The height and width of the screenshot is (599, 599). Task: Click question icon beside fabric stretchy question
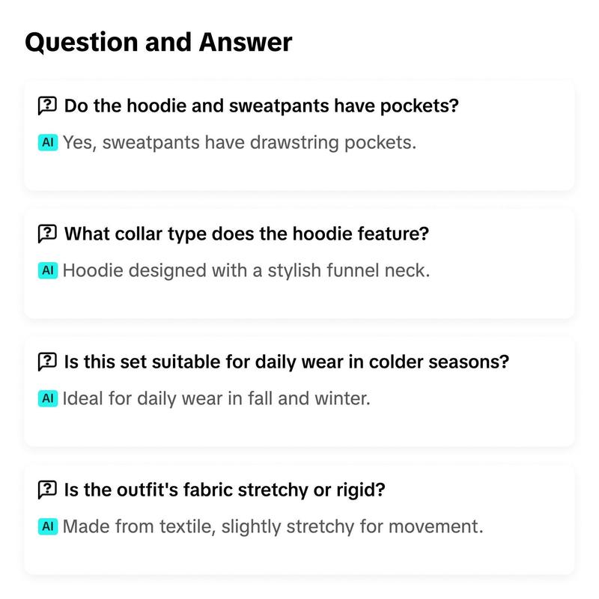pos(47,490)
